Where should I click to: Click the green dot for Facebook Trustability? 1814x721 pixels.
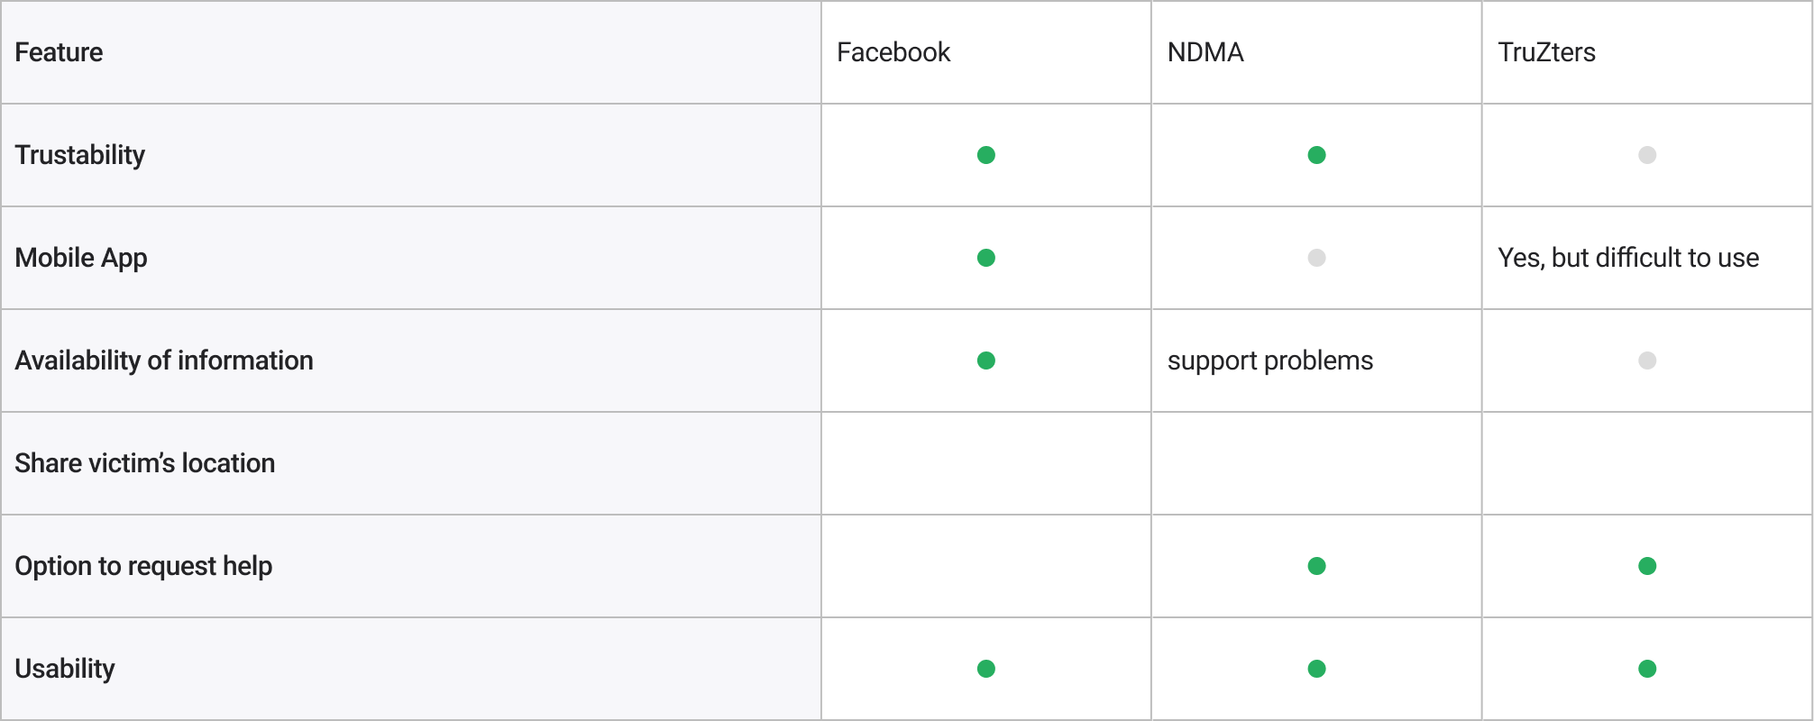[986, 155]
